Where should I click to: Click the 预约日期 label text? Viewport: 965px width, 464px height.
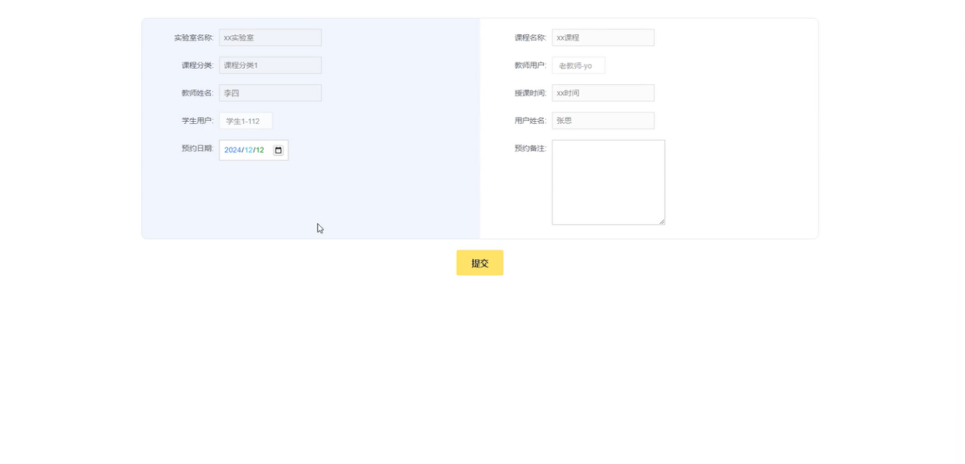(197, 148)
